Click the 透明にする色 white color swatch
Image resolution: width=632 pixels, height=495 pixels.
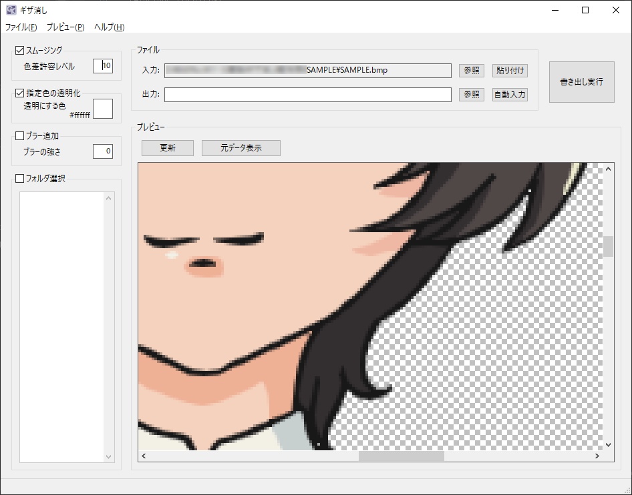(102, 107)
